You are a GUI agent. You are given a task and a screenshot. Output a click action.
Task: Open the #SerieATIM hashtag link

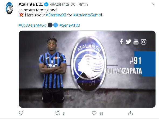tap(70, 25)
